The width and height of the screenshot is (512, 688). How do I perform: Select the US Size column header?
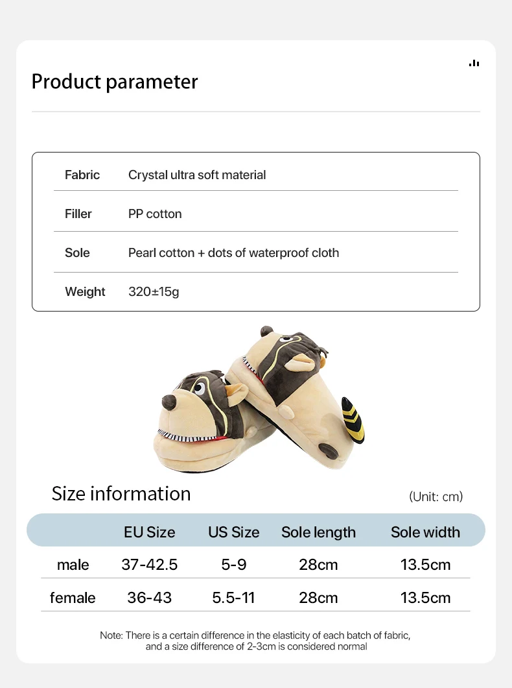[x=233, y=532]
